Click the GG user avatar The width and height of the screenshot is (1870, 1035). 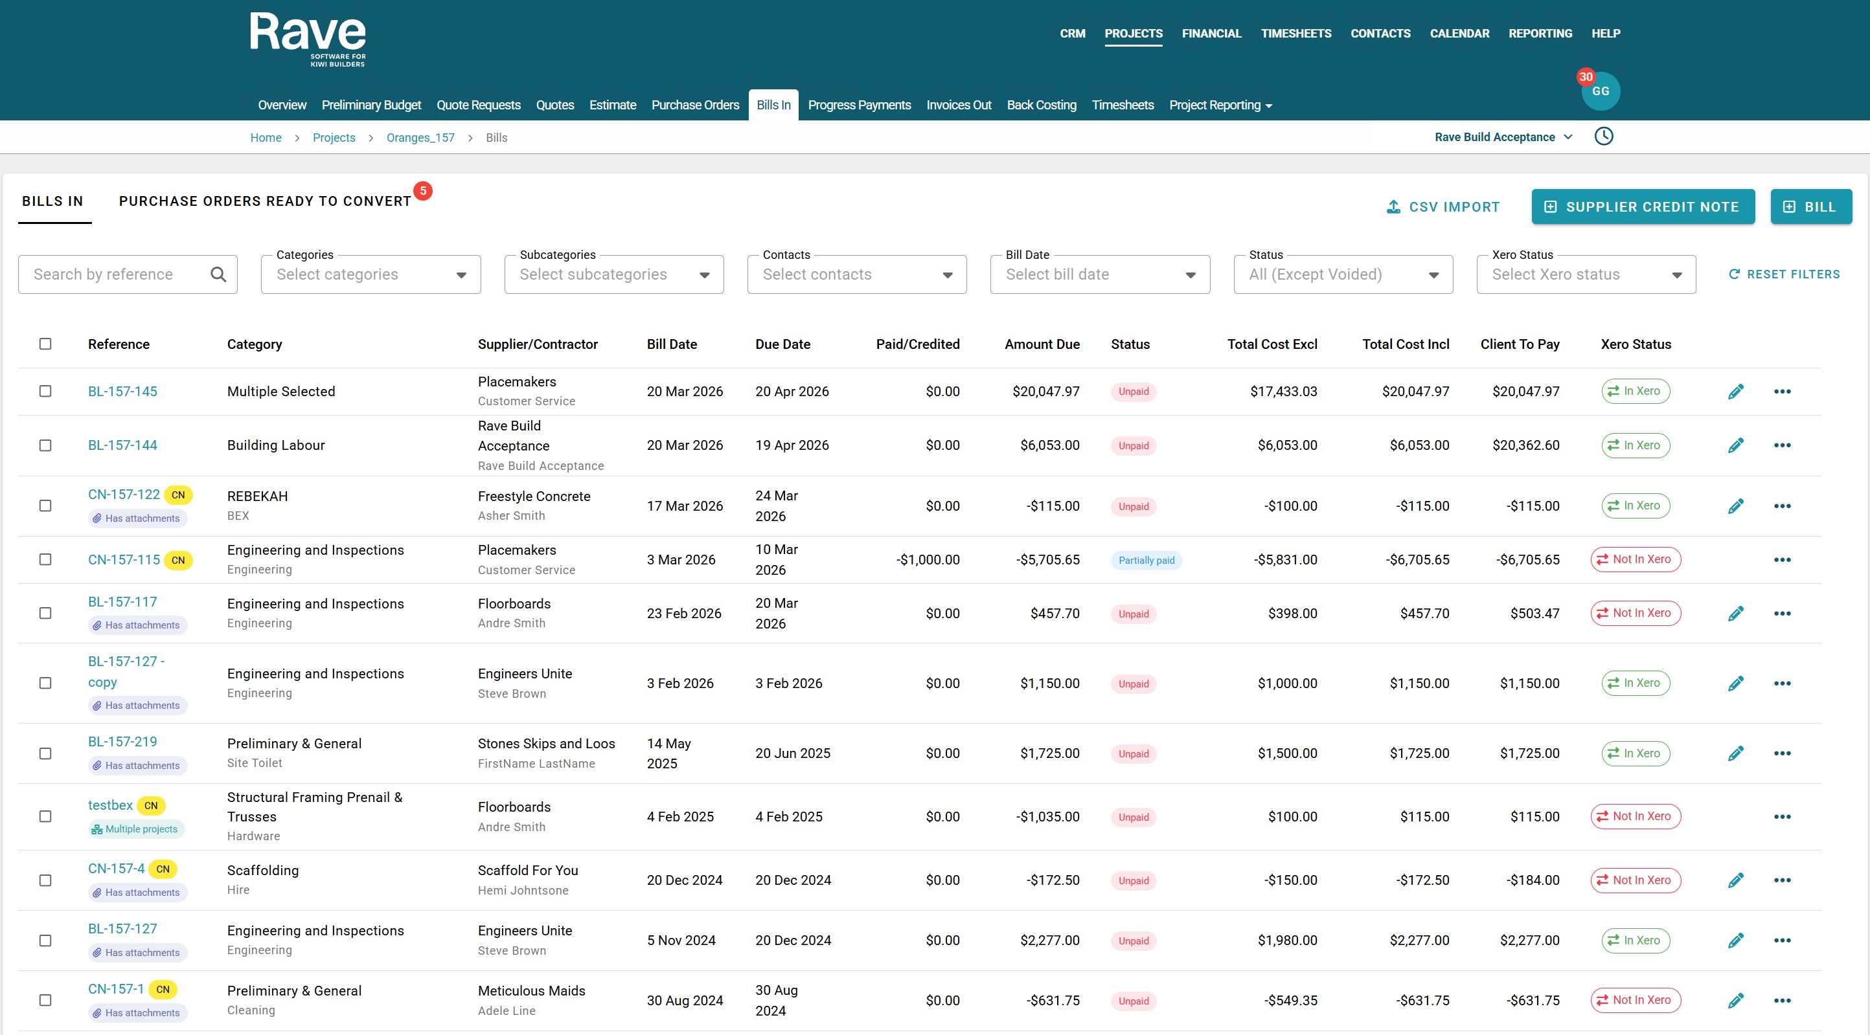[1600, 91]
